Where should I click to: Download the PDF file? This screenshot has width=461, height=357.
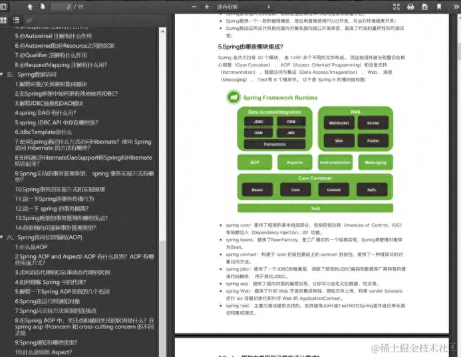point(425,7)
